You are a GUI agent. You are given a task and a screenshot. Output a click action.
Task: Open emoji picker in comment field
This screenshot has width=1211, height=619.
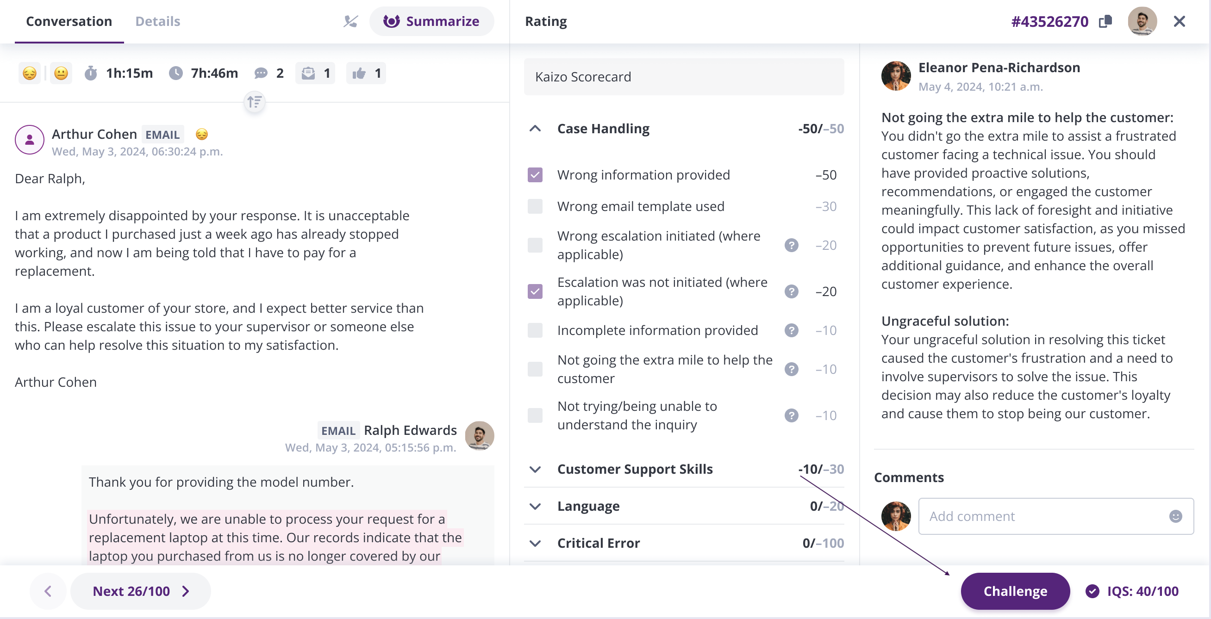coord(1175,516)
